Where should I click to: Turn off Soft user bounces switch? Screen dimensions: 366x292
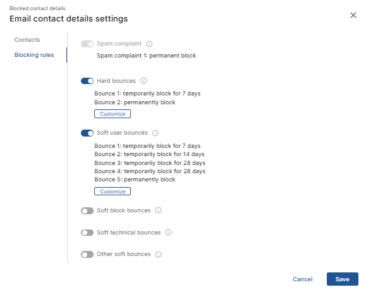tap(87, 133)
